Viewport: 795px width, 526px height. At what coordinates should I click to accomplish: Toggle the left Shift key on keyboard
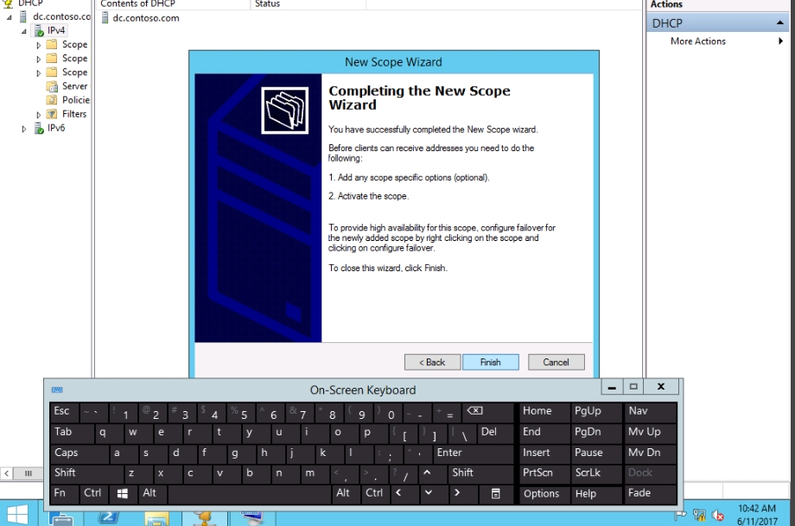pyautogui.click(x=86, y=472)
